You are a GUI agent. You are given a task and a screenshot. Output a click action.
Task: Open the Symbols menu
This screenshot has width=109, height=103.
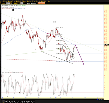pyautogui.click(x=38, y=1)
